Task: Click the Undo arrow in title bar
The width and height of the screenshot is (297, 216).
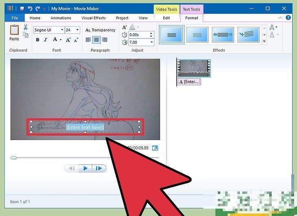Action: pyautogui.click(x=30, y=9)
